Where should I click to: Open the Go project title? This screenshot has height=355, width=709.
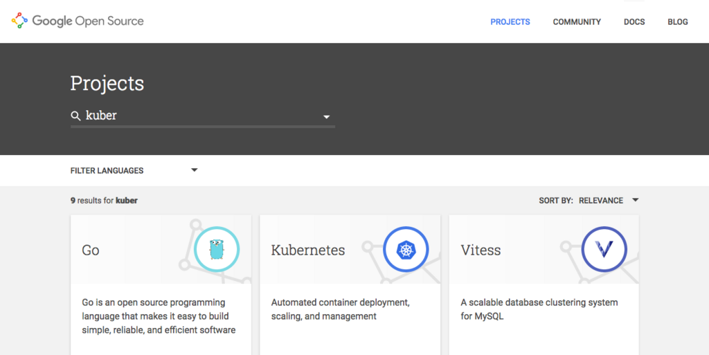point(91,251)
